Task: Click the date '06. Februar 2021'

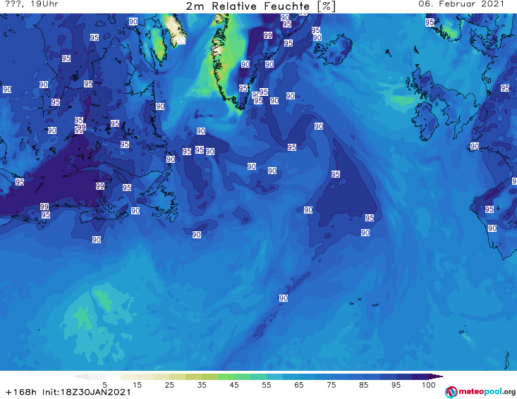Action: [x=461, y=4]
